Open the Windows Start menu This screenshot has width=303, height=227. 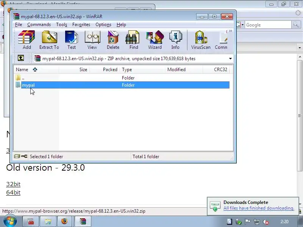tap(10, 221)
